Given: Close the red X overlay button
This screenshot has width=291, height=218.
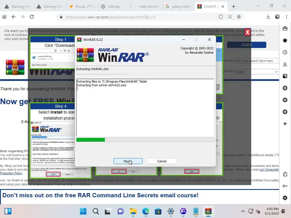Looking at the screenshot, I should [x=248, y=32].
